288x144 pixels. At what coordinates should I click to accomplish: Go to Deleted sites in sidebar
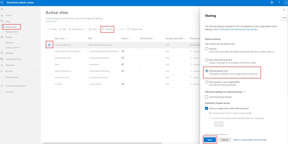(x=12, y=32)
